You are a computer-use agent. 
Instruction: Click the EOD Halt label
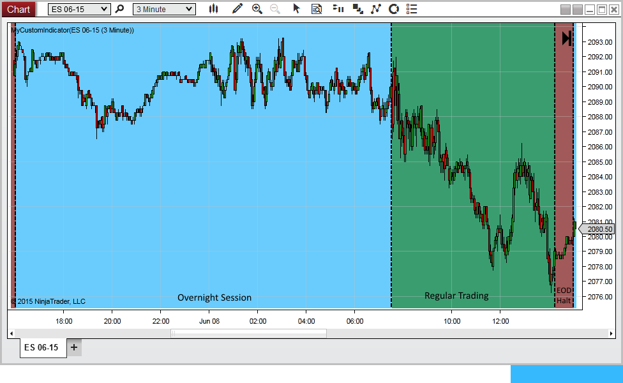click(x=564, y=296)
